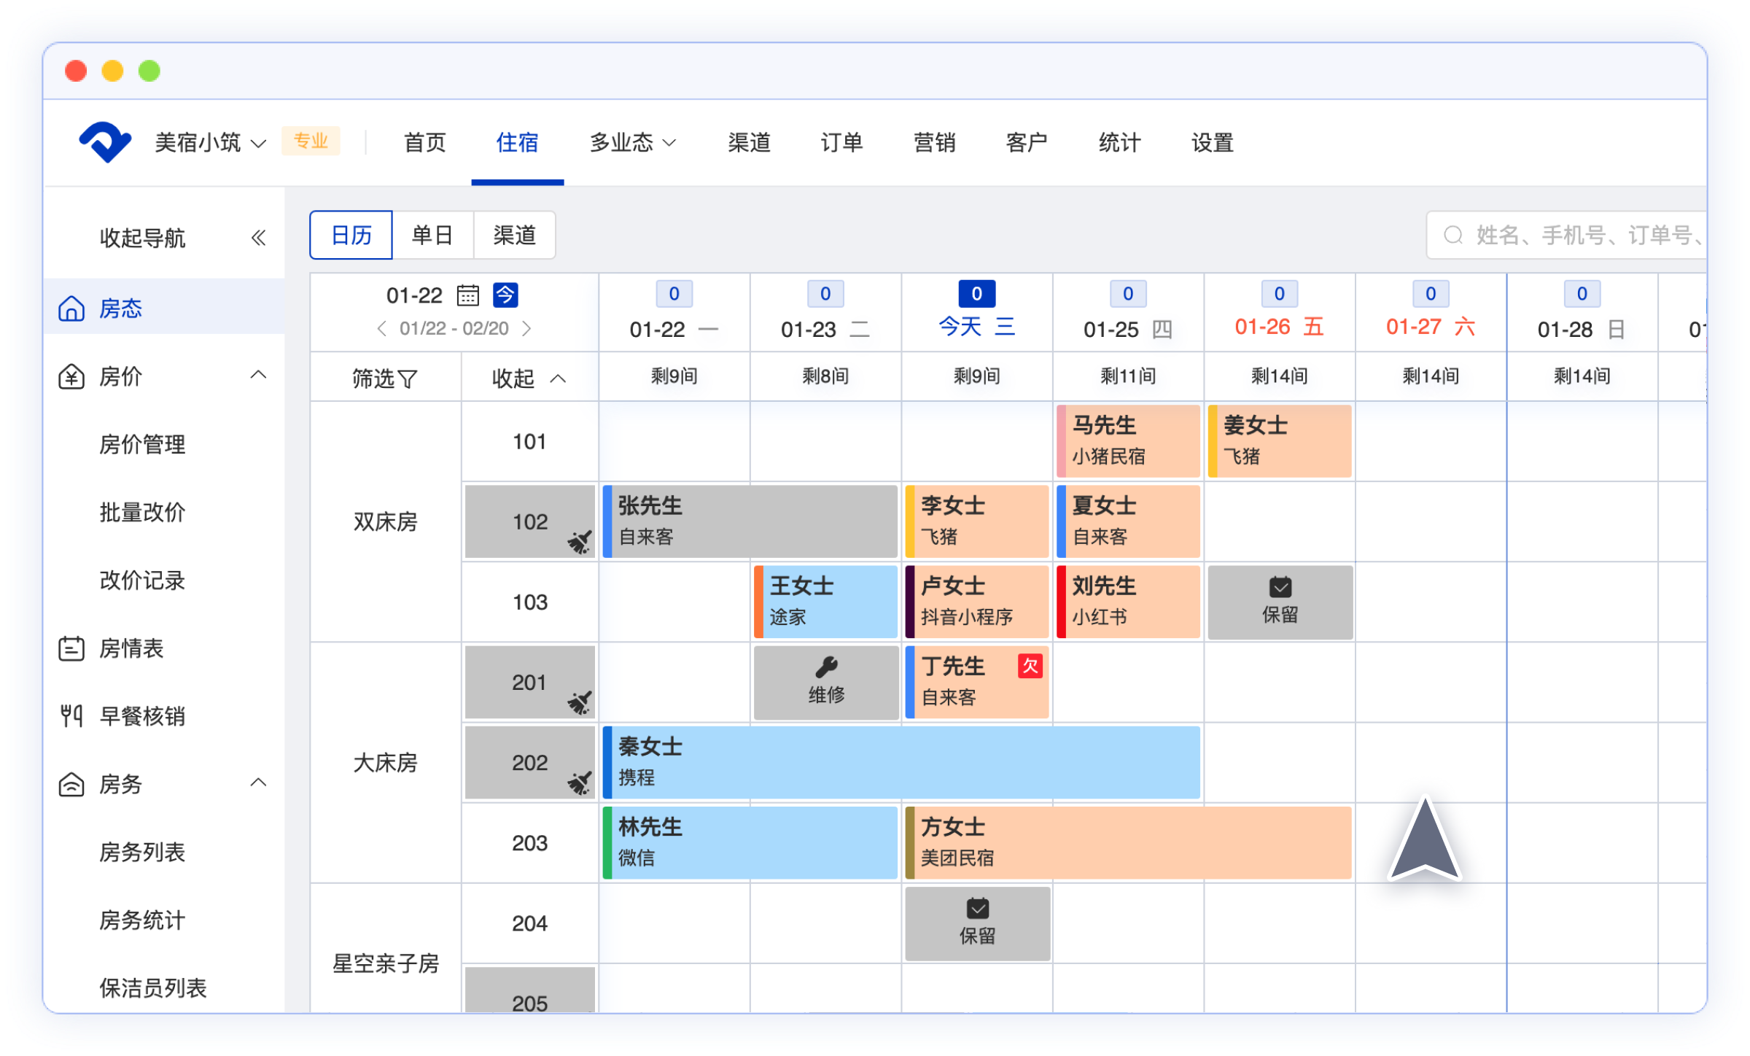This screenshot has height=1056, width=1750.
Task: Open the 订单 top menu
Action: tap(841, 142)
